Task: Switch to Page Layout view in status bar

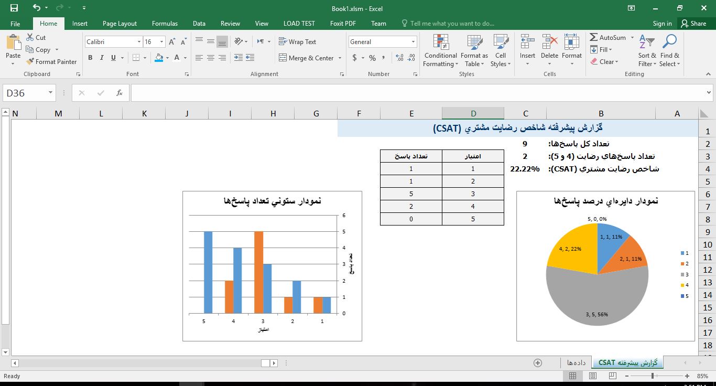Action: tap(592, 376)
